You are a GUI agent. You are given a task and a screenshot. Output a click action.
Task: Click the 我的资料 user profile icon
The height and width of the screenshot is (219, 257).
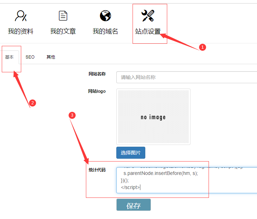(x=21, y=16)
